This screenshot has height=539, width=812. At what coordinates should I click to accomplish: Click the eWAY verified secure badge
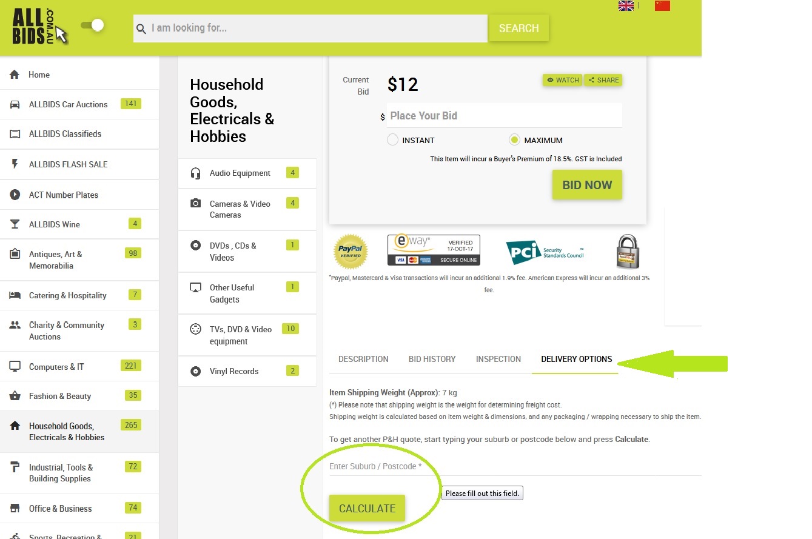tap(434, 250)
